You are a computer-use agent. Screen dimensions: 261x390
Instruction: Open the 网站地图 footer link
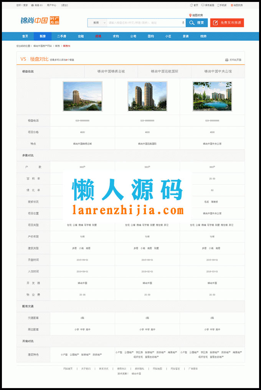click(x=157, y=369)
